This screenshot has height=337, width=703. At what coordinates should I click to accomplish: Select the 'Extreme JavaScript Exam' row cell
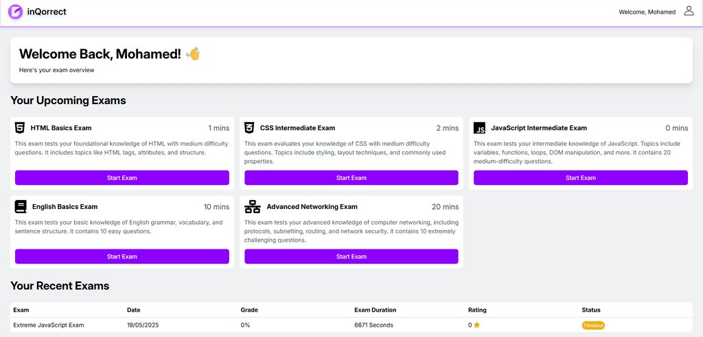(49, 325)
